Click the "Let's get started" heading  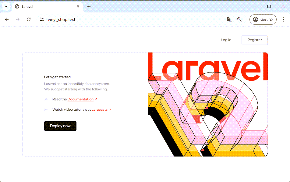[57, 77]
